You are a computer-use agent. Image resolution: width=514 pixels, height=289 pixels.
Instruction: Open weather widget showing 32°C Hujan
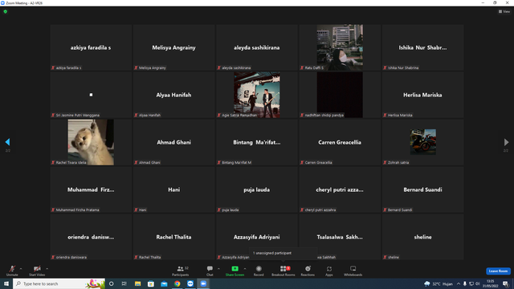click(x=439, y=283)
